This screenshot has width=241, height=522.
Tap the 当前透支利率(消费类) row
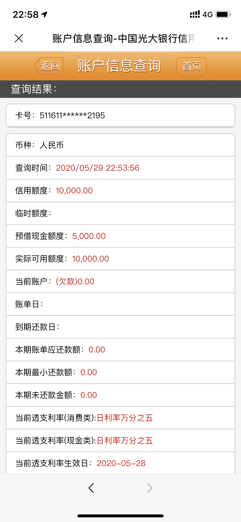point(120,418)
